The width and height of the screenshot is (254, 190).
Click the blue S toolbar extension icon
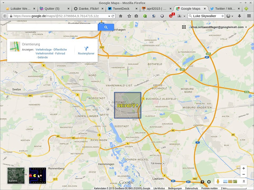click(x=153, y=16)
